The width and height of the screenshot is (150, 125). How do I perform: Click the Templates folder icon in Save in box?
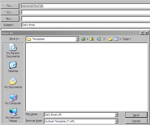click(29, 39)
